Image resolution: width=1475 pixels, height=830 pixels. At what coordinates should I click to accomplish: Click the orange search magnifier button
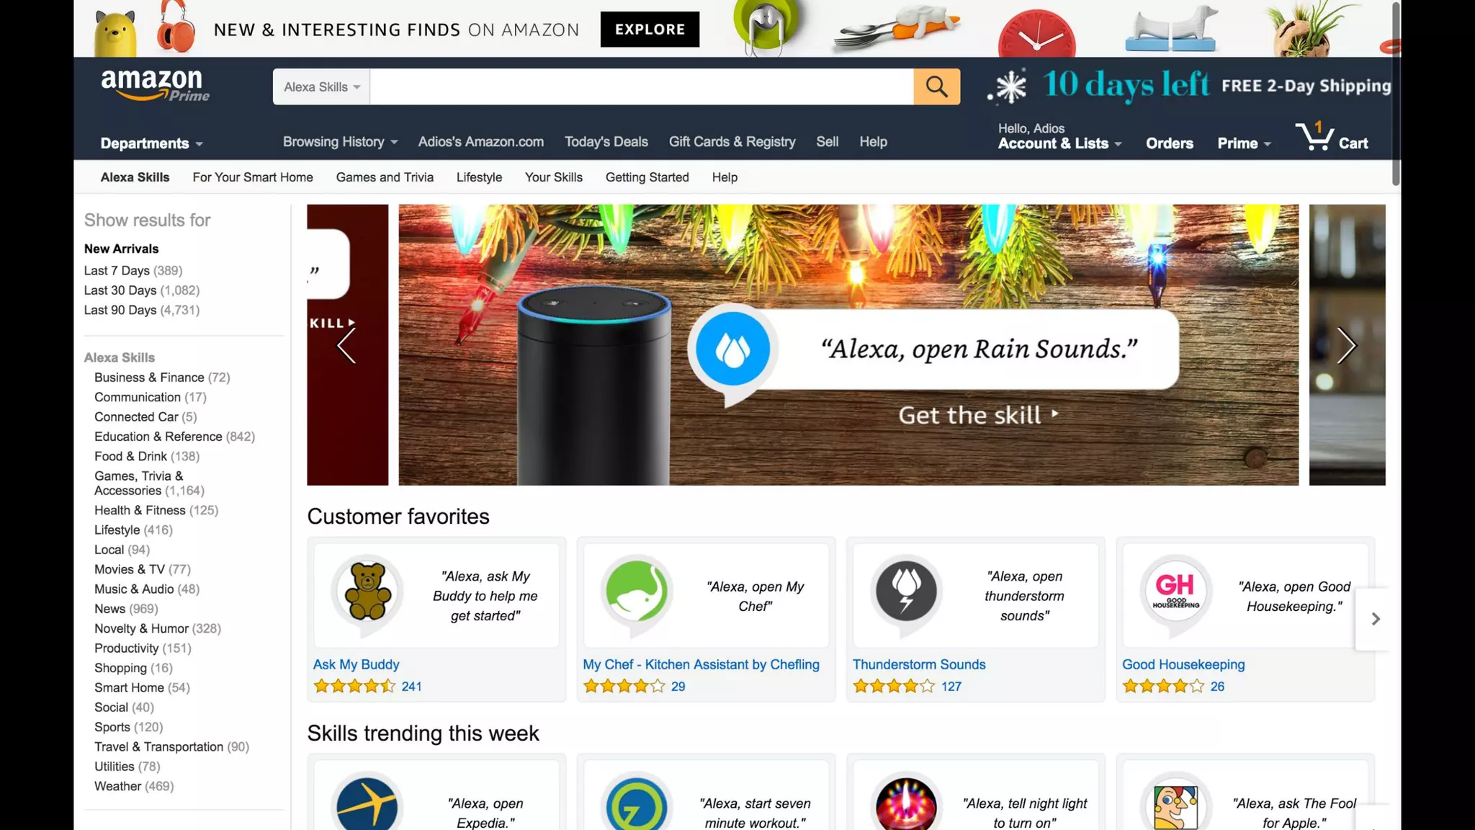936,86
